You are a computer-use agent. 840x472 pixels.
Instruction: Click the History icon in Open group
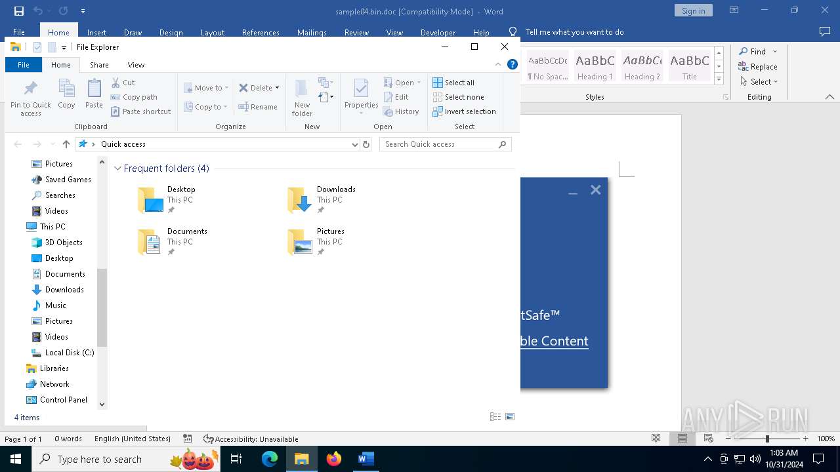click(388, 111)
